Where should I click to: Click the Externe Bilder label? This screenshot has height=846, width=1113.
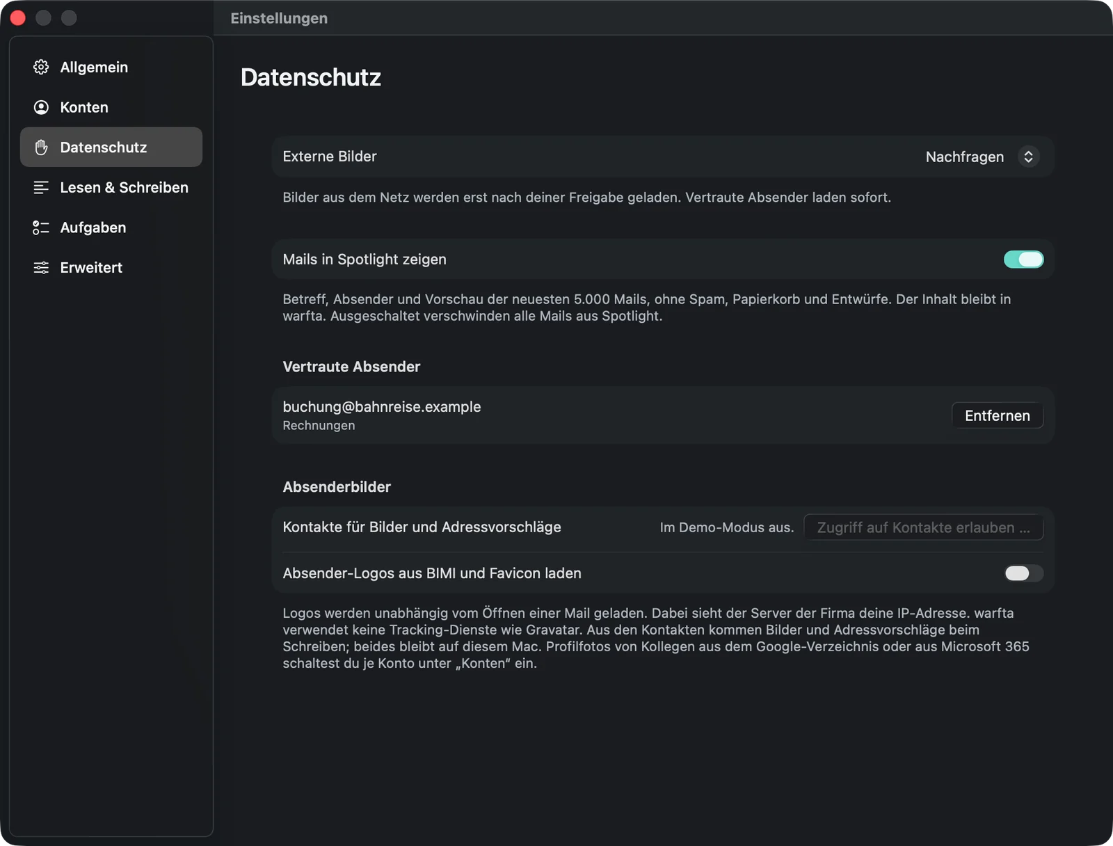(x=330, y=157)
